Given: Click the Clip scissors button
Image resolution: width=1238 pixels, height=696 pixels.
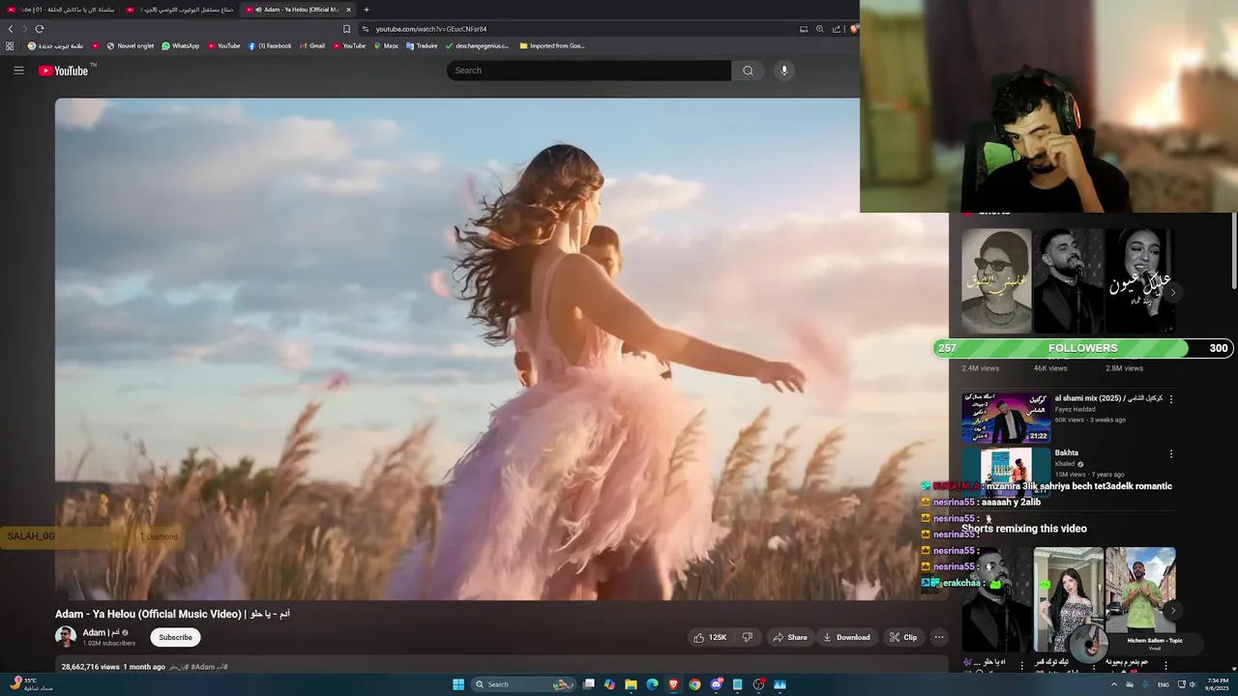Looking at the screenshot, I should point(903,637).
